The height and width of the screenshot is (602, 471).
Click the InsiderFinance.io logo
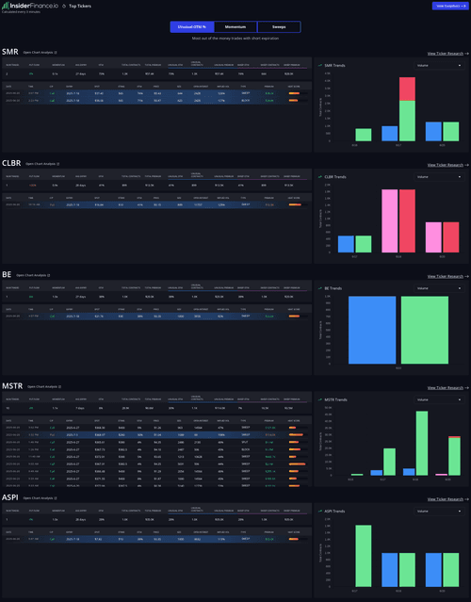click(30, 6)
